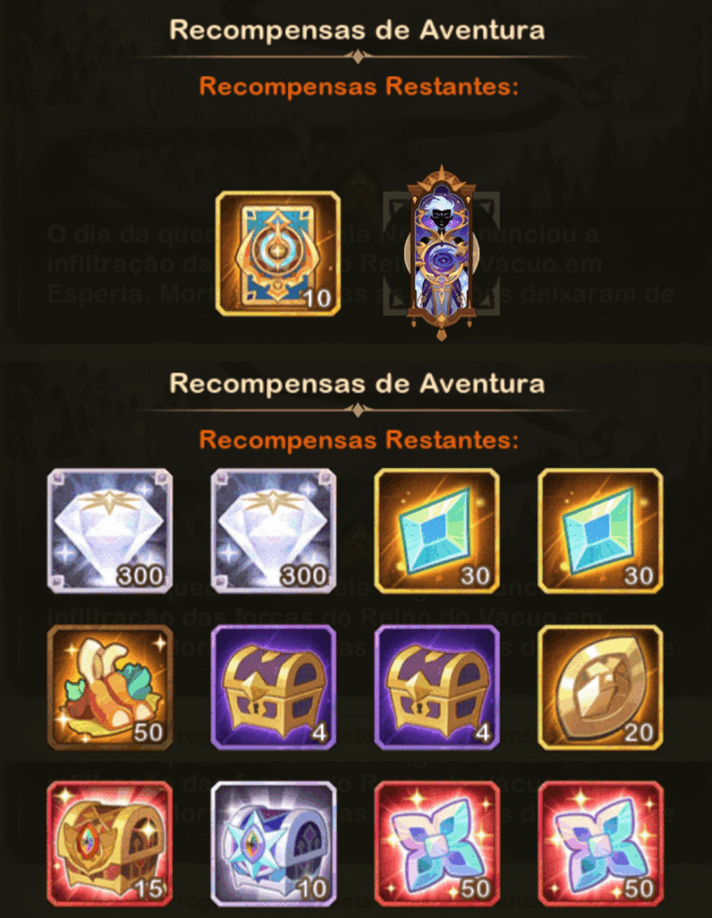Click the lower Recompensas Restantes label
This screenshot has width=712, height=918.
coord(358,439)
